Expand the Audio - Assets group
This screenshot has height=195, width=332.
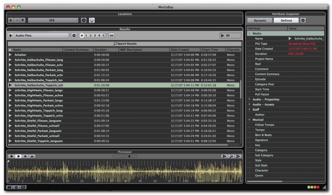click(x=250, y=104)
